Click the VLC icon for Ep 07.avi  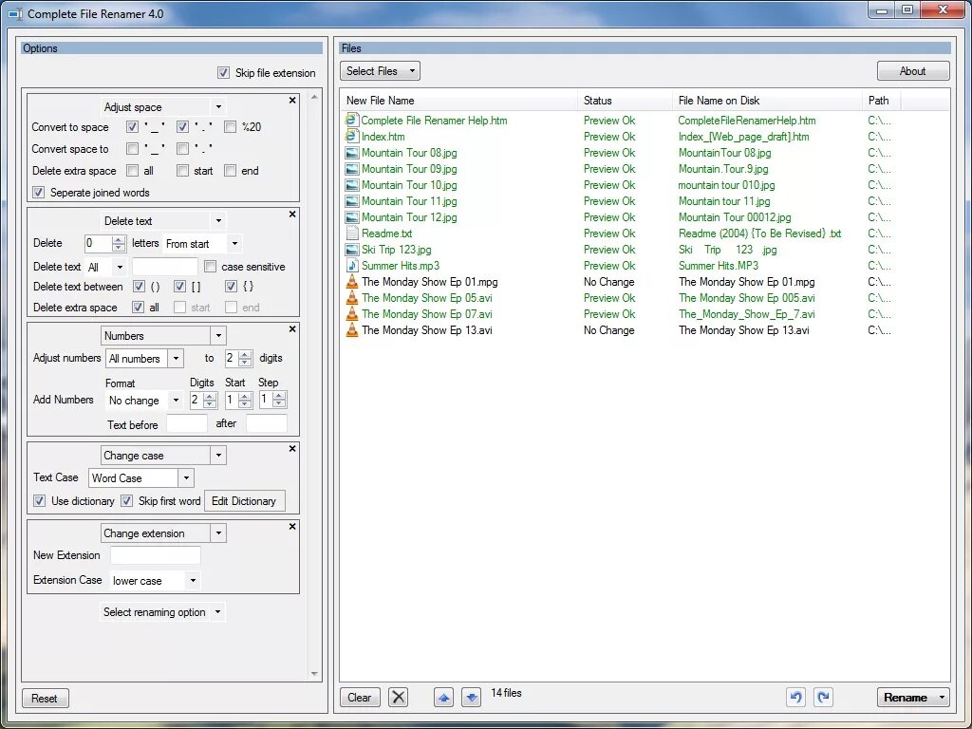click(351, 313)
